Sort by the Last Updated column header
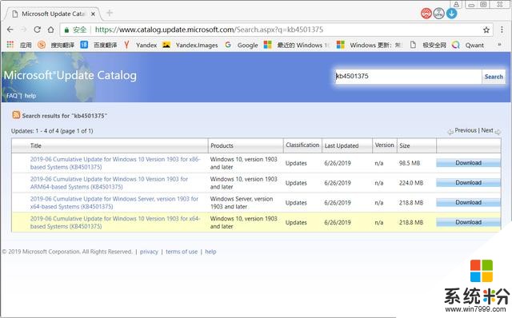Screen dimensions: 512x318 point(342,145)
